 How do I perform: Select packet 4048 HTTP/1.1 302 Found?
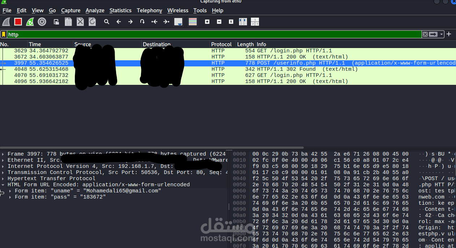pyautogui.click(x=228, y=69)
